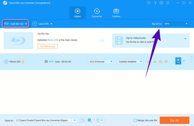This screenshot has width=194, height=126.
Task: Open the Subtitle Disabled dropdown
Action: click(130, 62)
